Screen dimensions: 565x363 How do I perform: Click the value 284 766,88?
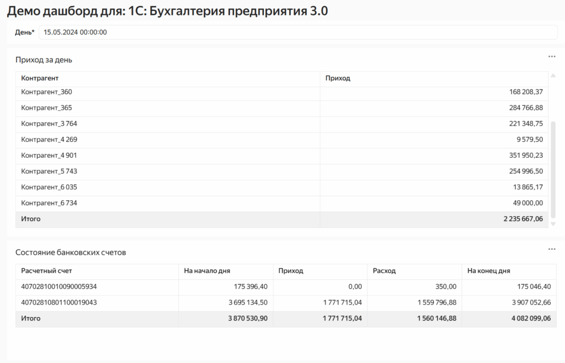(526, 108)
